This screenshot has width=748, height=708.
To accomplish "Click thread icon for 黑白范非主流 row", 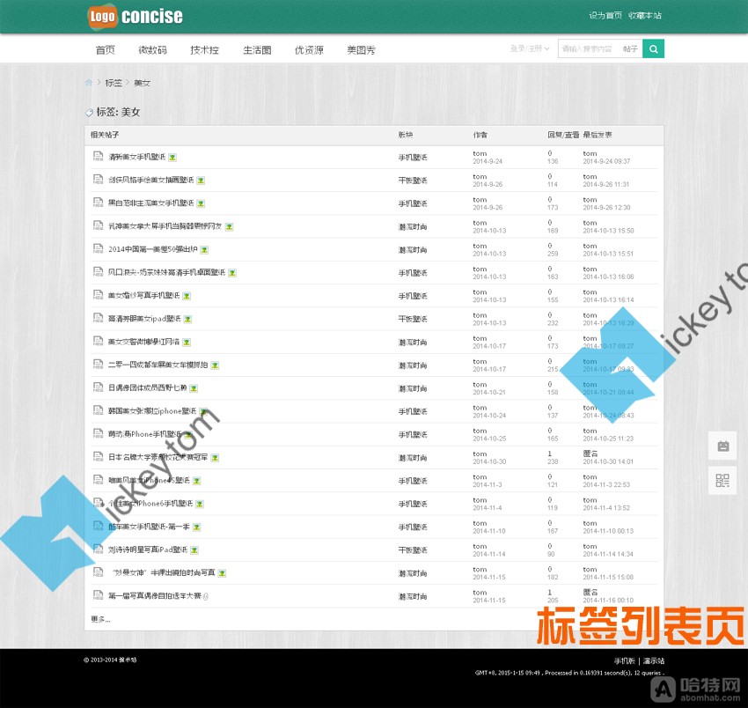I will (x=98, y=203).
